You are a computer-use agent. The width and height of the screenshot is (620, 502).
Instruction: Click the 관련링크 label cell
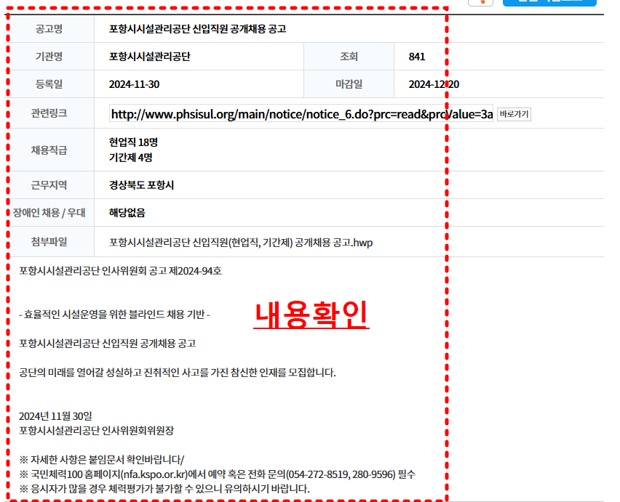tap(49, 113)
